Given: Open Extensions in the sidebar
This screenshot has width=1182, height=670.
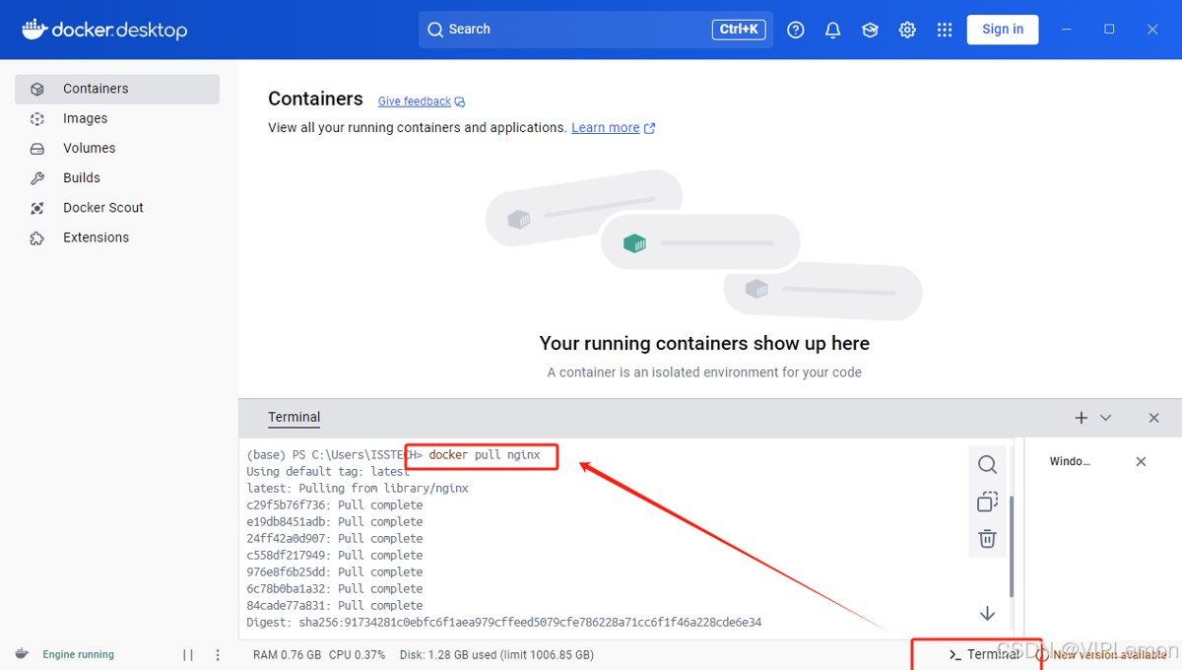Looking at the screenshot, I should [x=117, y=237].
